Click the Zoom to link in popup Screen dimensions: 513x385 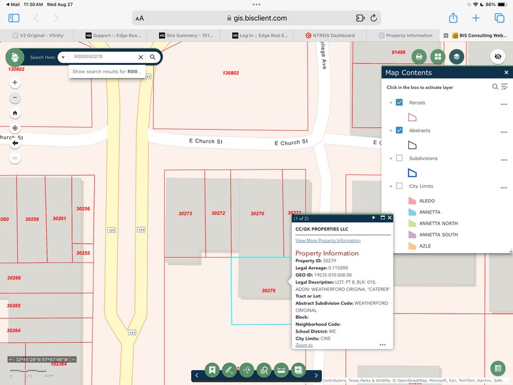coord(304,345)
